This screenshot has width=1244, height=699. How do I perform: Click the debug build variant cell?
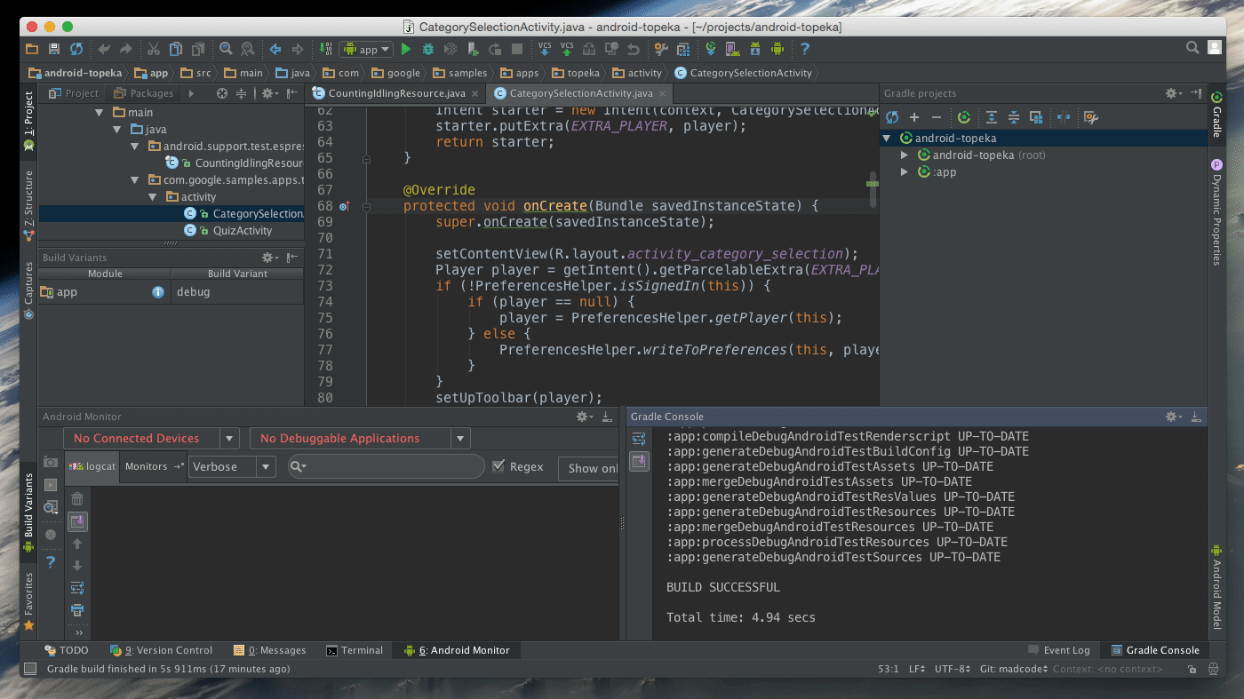[237, 291]
